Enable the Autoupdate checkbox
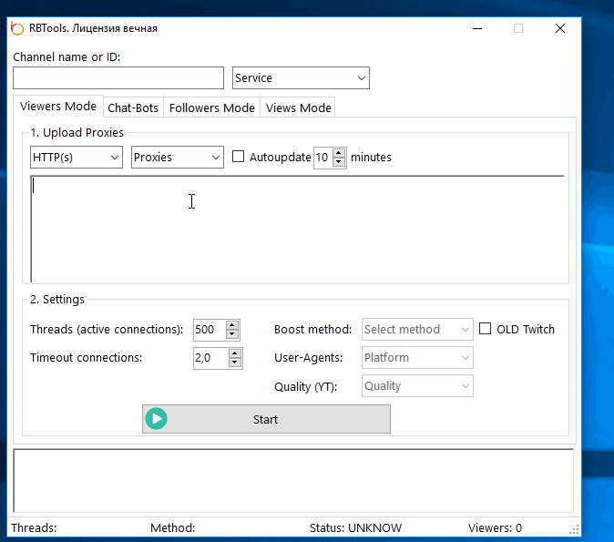This screenshot has height=542, width=614. [239, 157]
